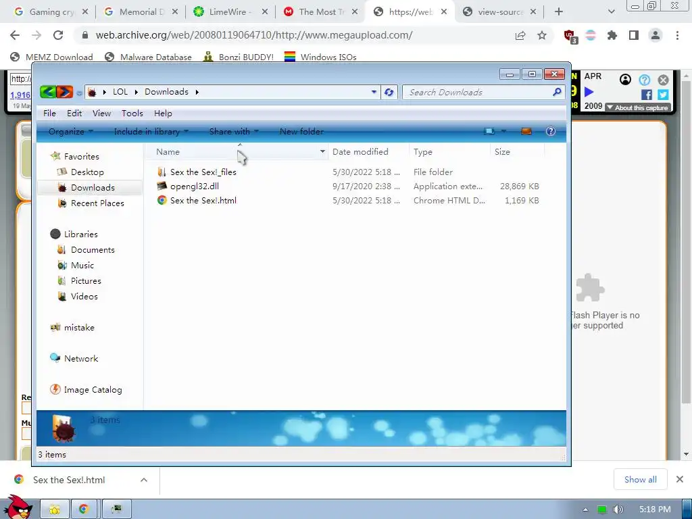Viewport: 692px width, 519px height.
Task: Expand the address bar history dropdown
Action: pyautogui.click(x=374, y=92)
